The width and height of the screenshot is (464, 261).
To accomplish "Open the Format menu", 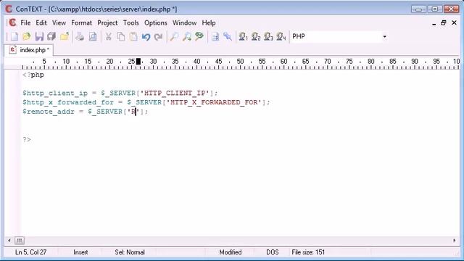I will 81,22.
